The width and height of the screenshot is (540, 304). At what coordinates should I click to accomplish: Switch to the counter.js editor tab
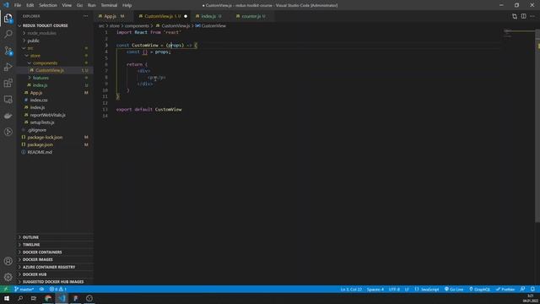coord(253,16)
